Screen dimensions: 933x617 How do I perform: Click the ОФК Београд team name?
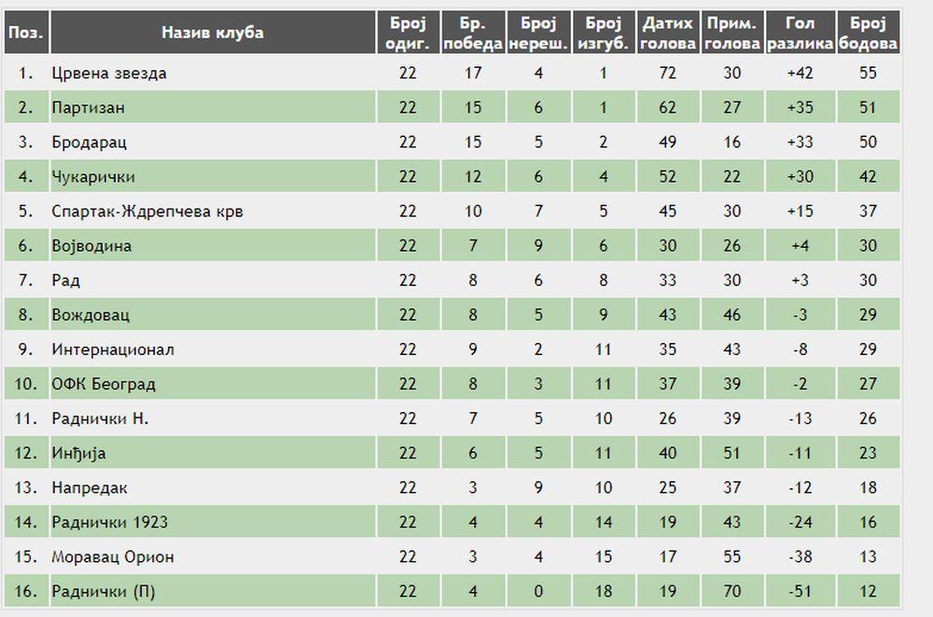pos(104,384)
